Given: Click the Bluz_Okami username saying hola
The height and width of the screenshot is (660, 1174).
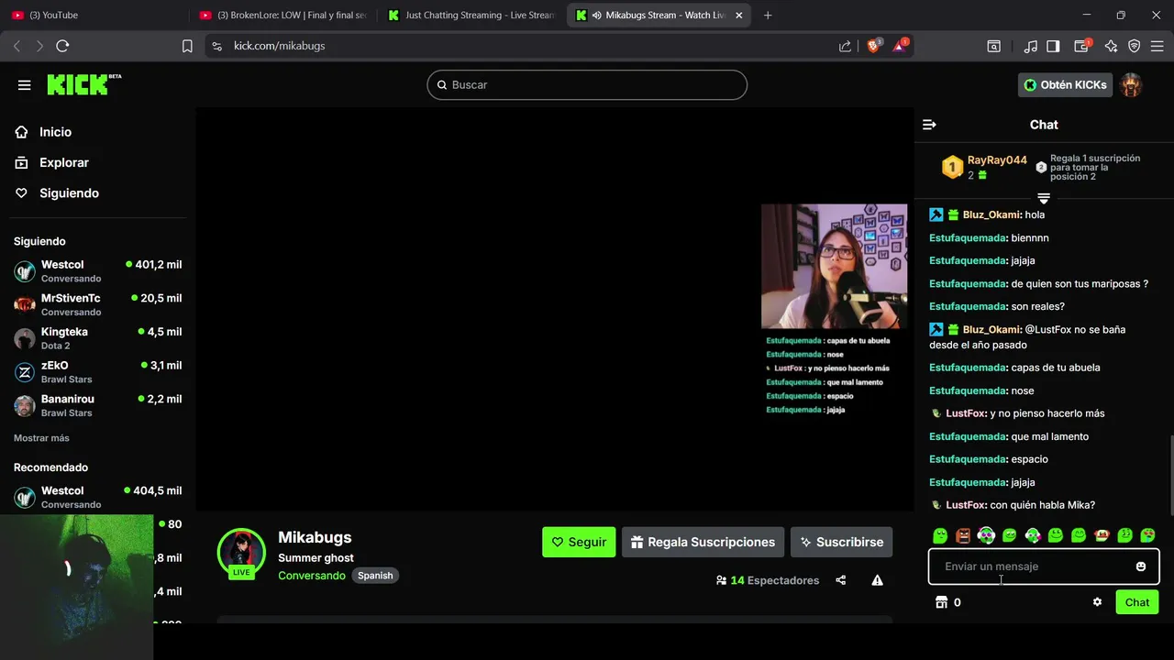Looking at the screenshot, I should [x=991, y=214].
